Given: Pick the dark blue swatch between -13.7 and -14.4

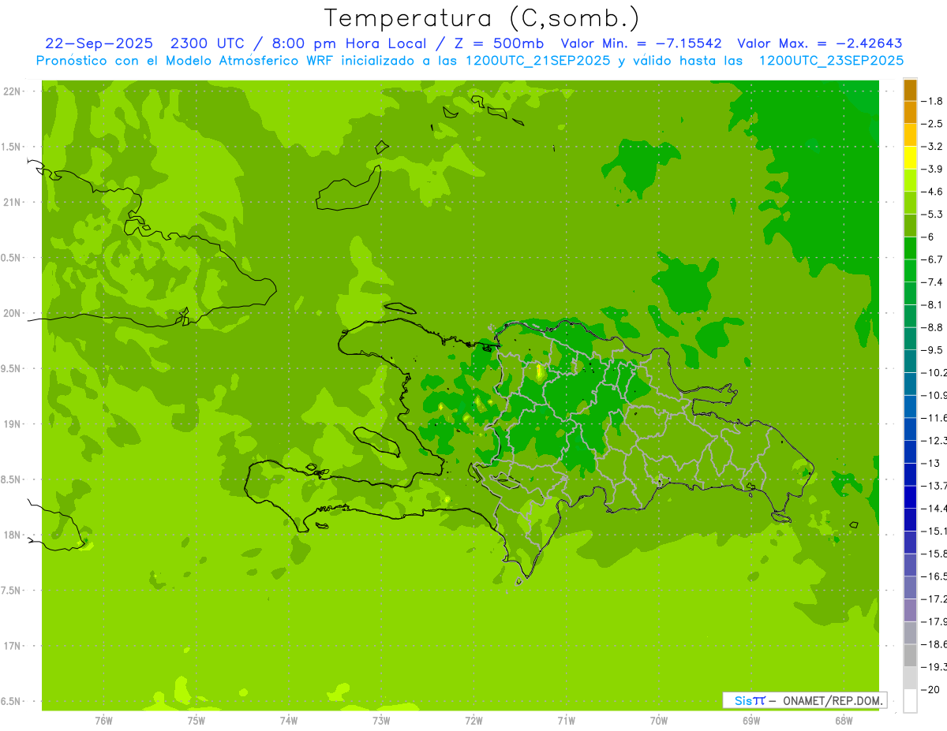Looking at the screenshot, I should coord(910,496).
